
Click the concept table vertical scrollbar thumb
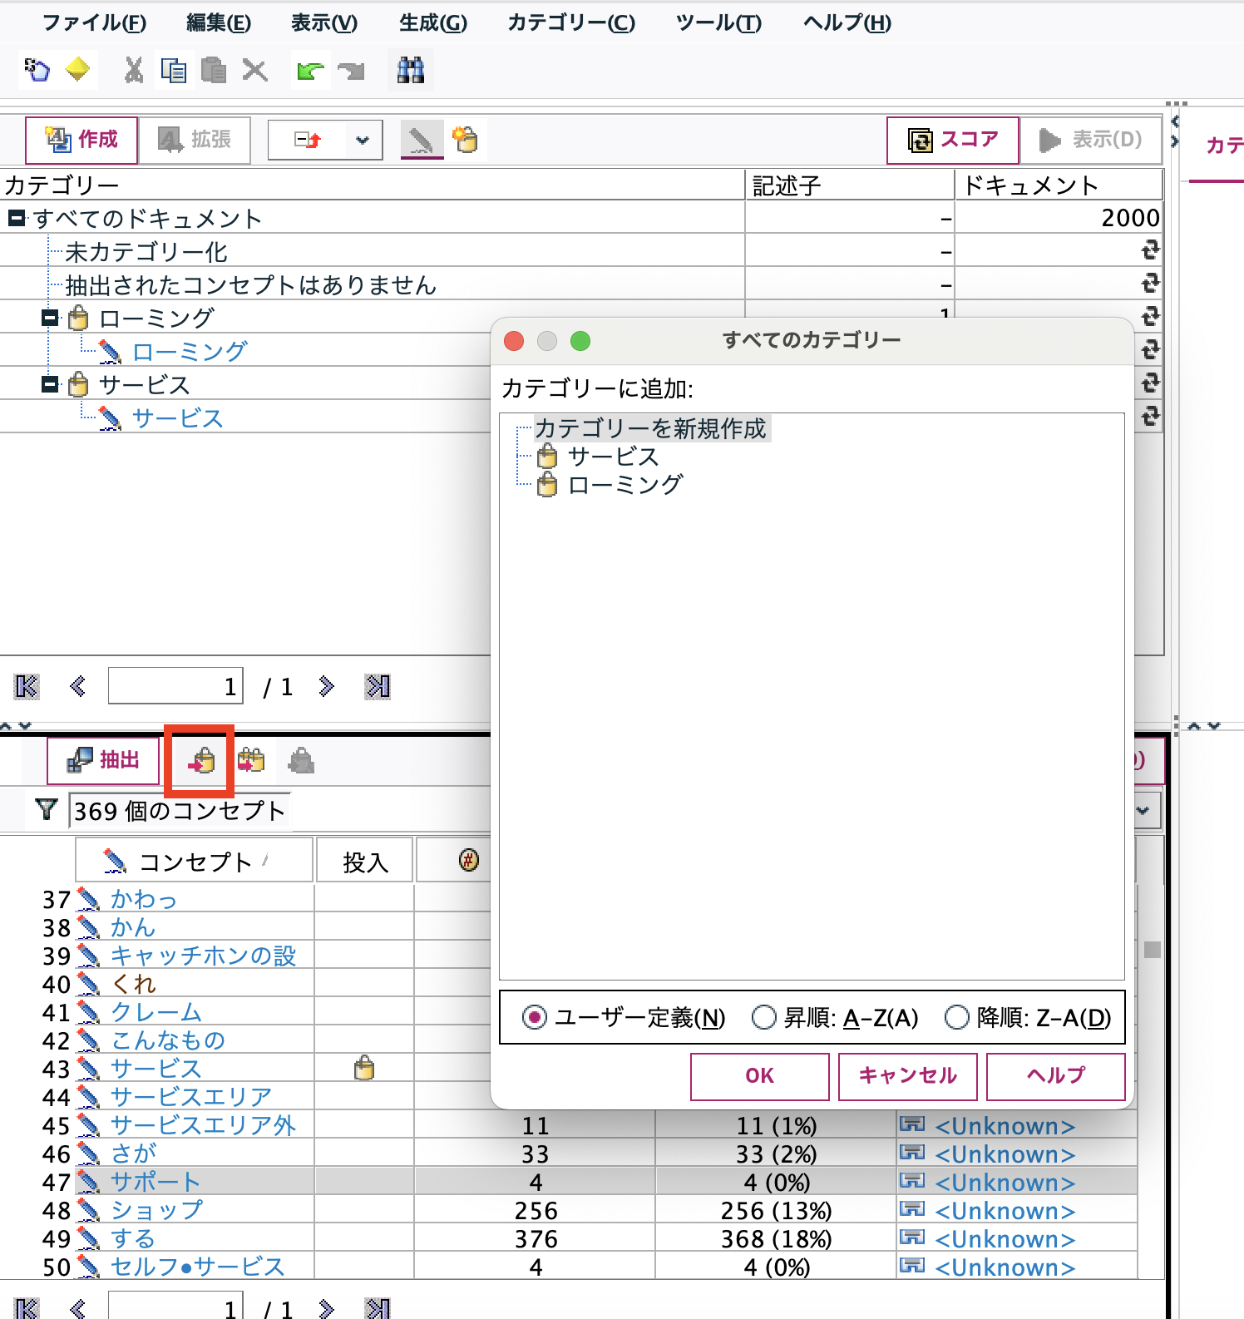1152,950
